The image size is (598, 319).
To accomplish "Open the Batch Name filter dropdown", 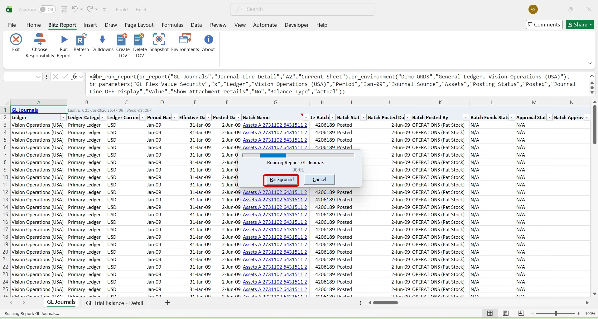I will click(x=306, y=117).
